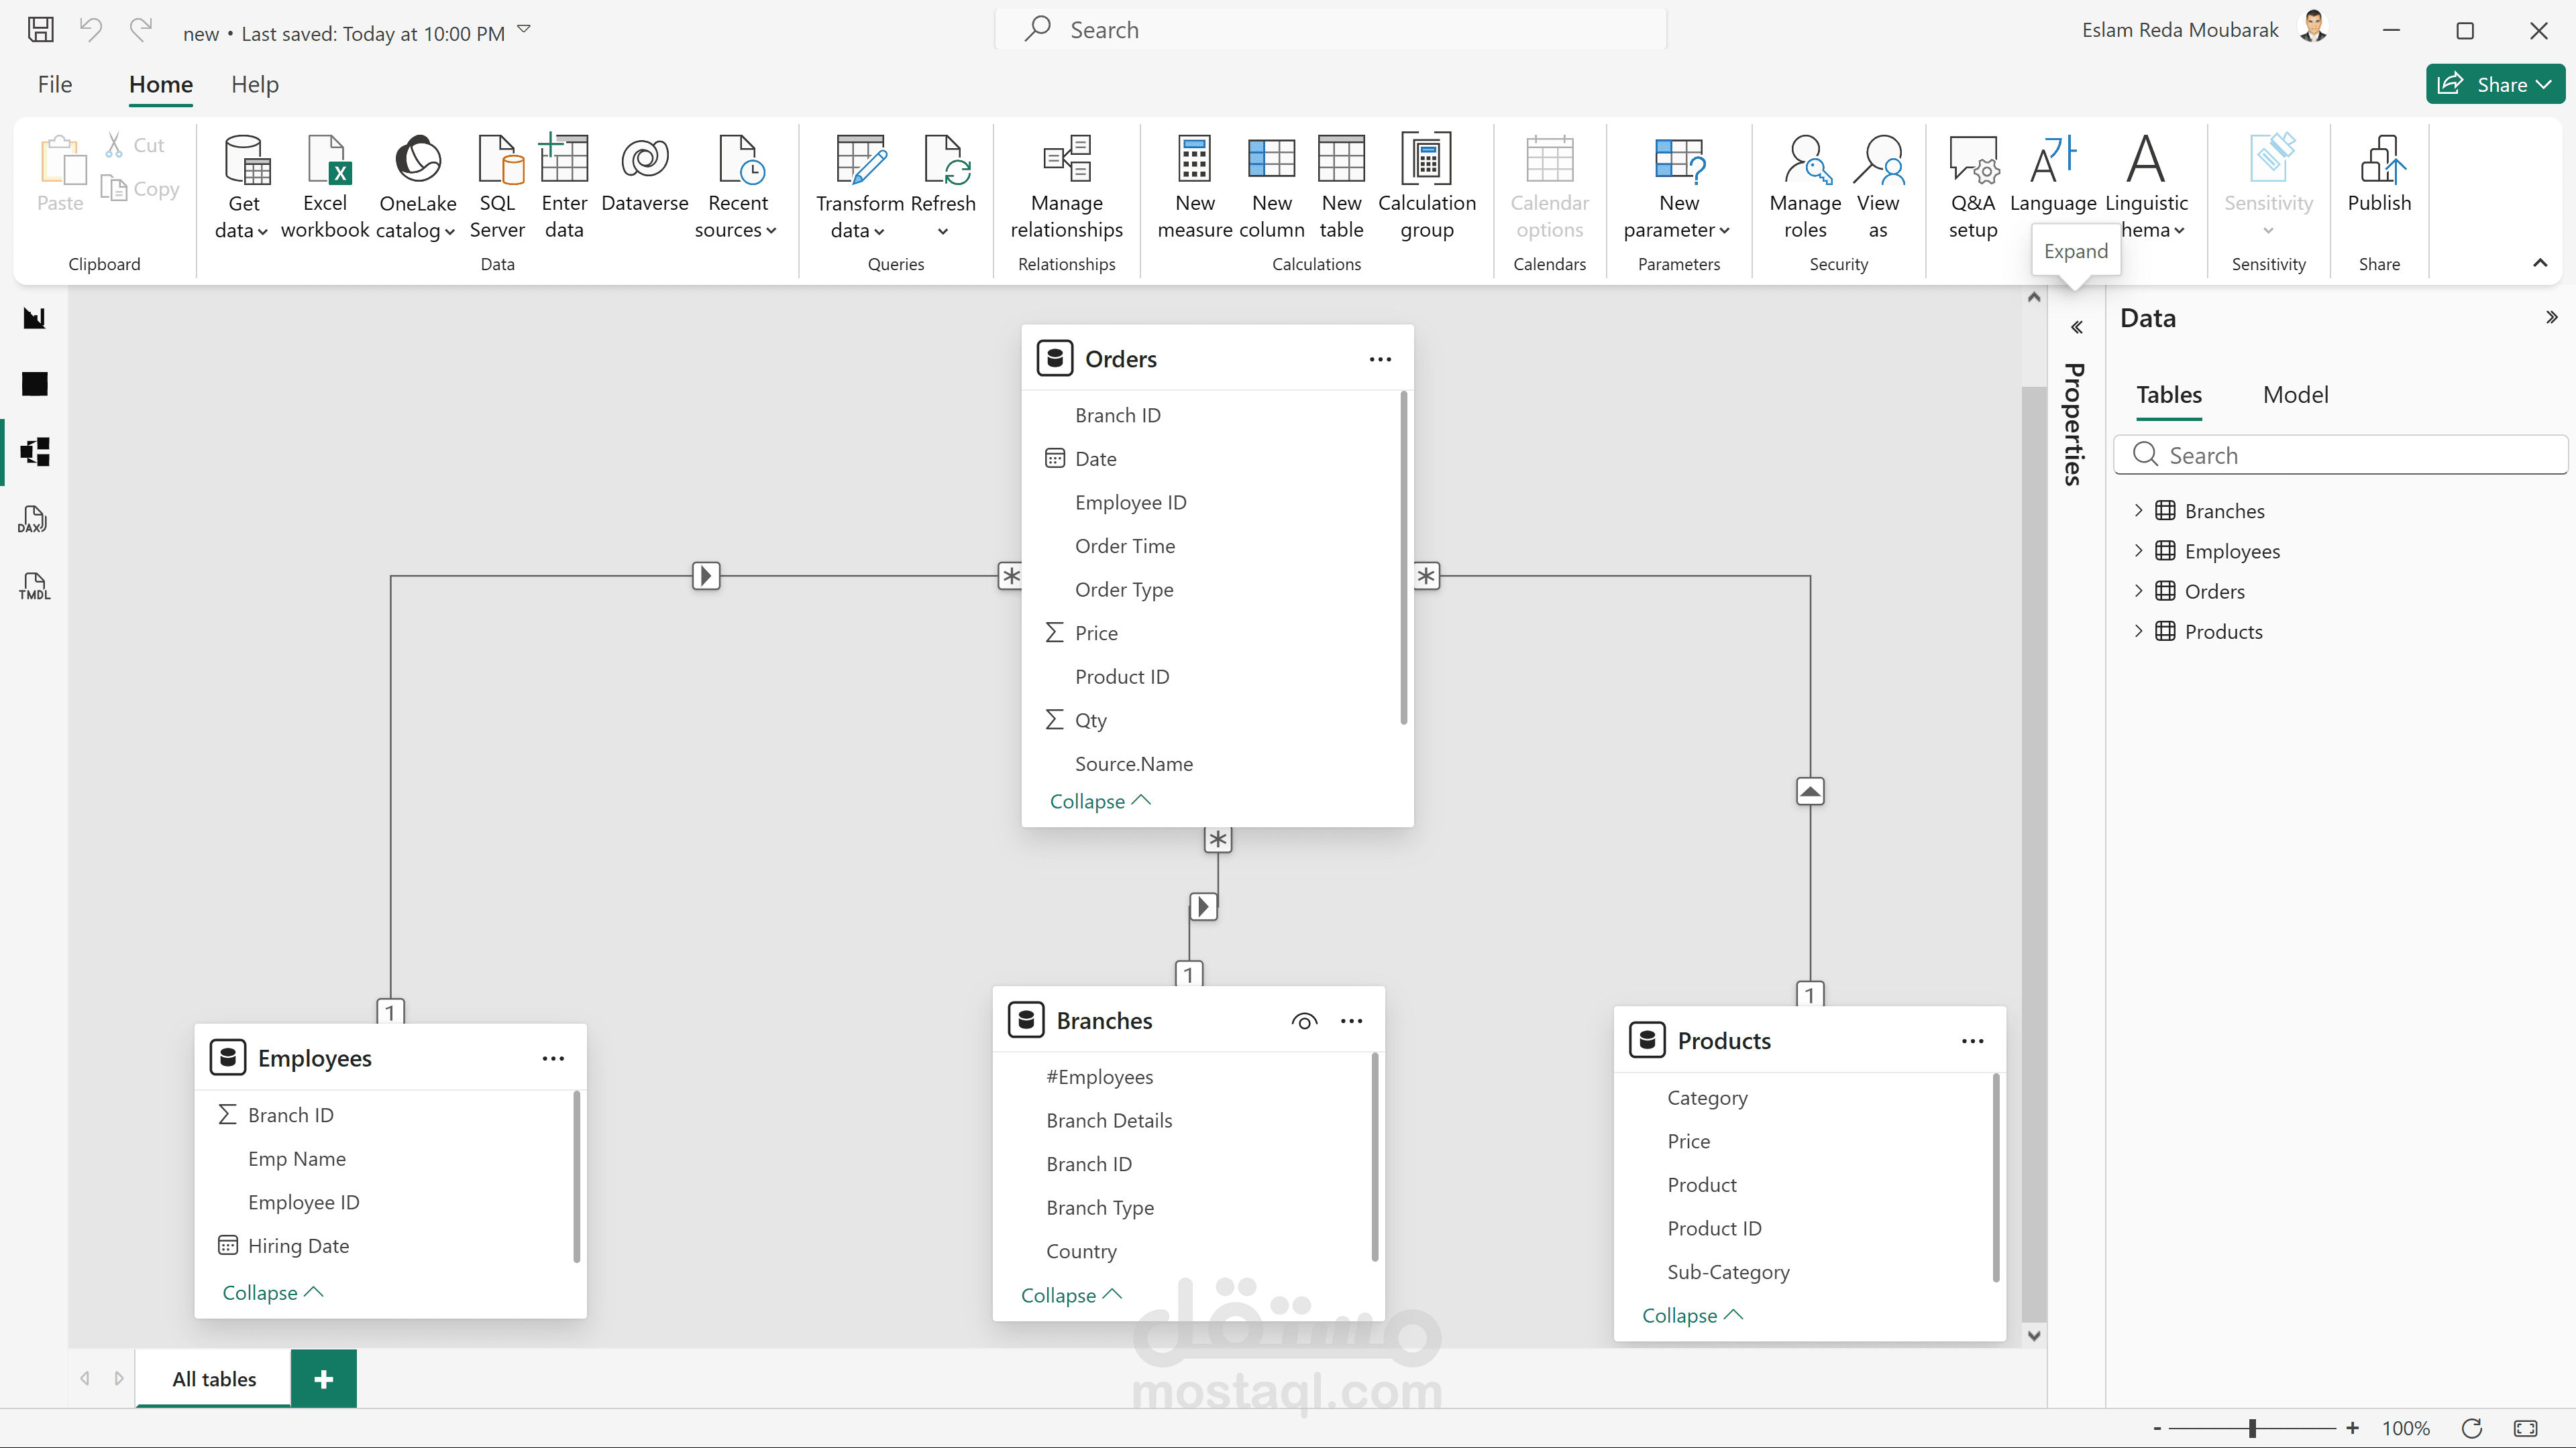
Task: Click the zoom slider handle
Action: click(2252, 1428)
